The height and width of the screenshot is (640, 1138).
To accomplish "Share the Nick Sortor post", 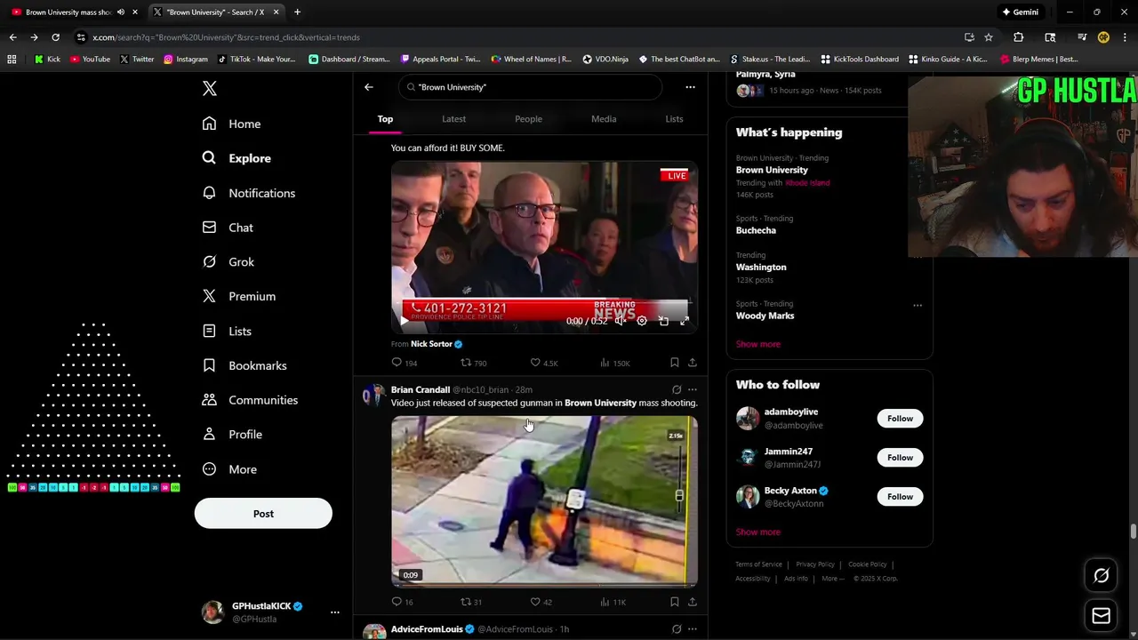I will (693, 363).
